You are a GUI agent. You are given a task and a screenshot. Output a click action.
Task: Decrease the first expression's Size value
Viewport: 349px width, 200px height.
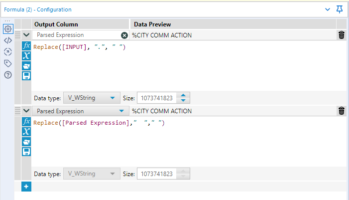183,101
